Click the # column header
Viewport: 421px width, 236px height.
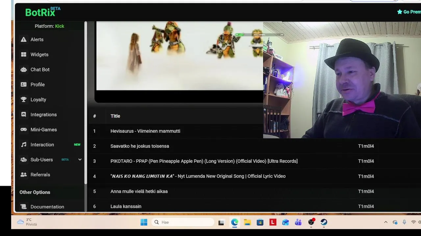pos(94,116)
